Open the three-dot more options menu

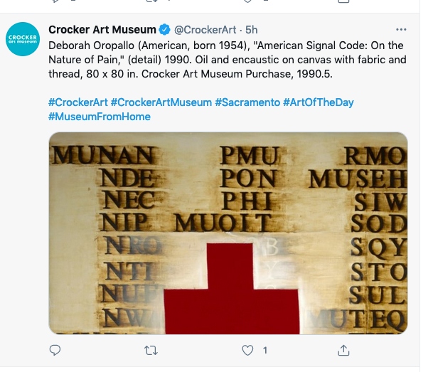point(401,30)
